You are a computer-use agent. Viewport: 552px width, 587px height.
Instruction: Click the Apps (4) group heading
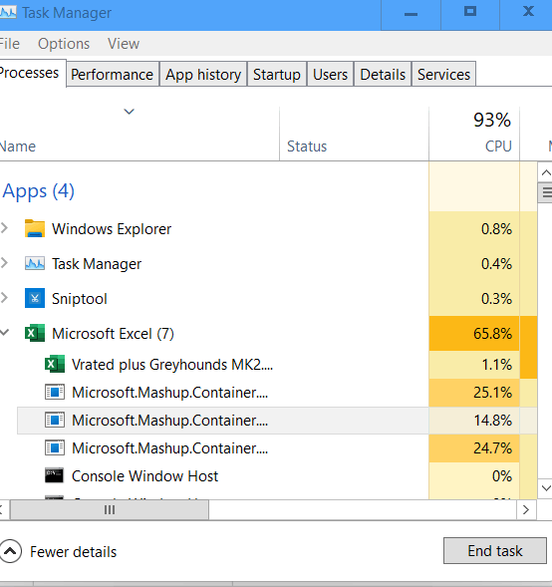(x=39, y=191)
